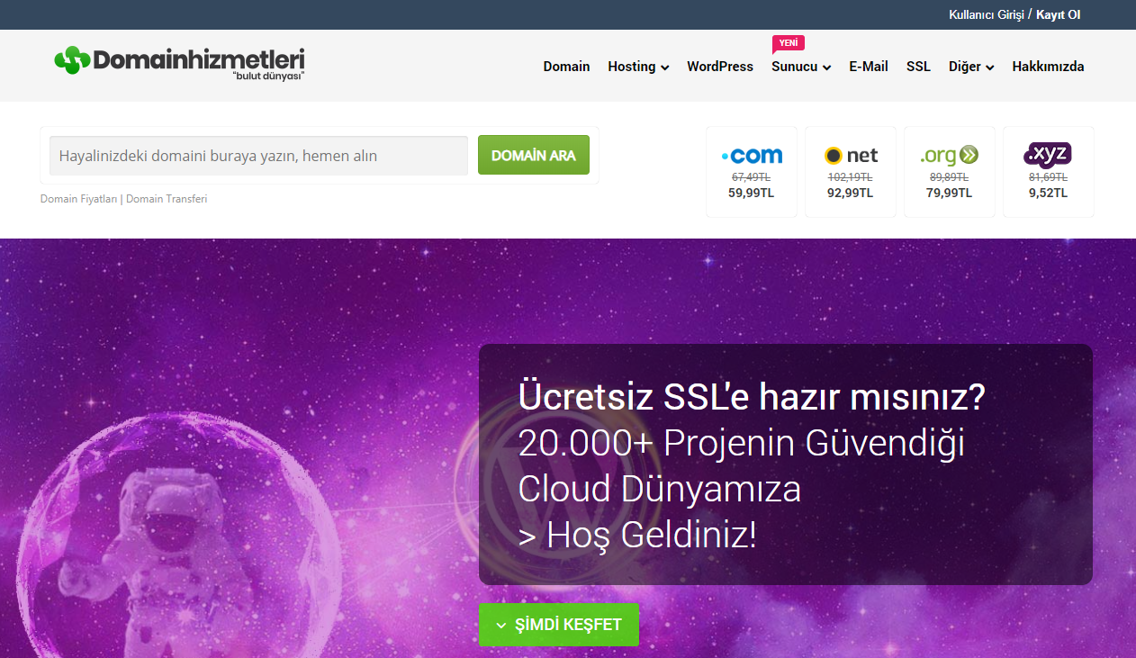
Task: Focus the domain search input field
Action: tap(259, 156)
